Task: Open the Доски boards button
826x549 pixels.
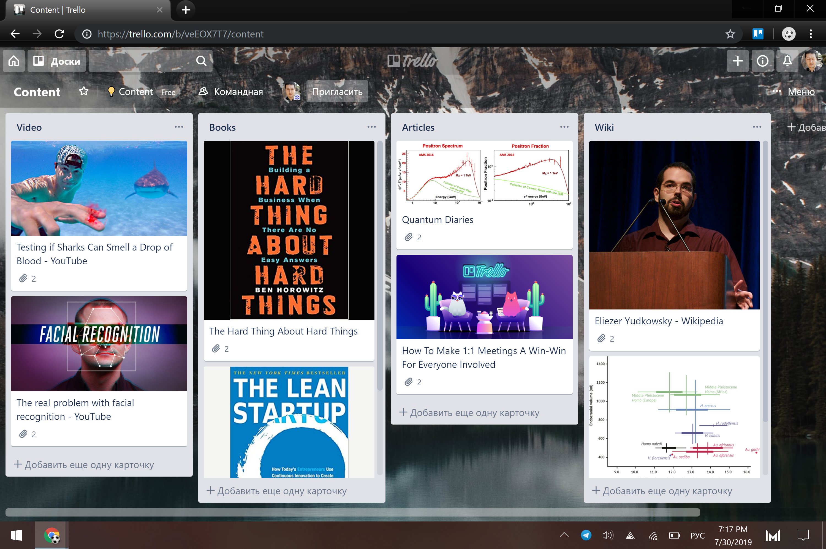Action: point(57,61)
